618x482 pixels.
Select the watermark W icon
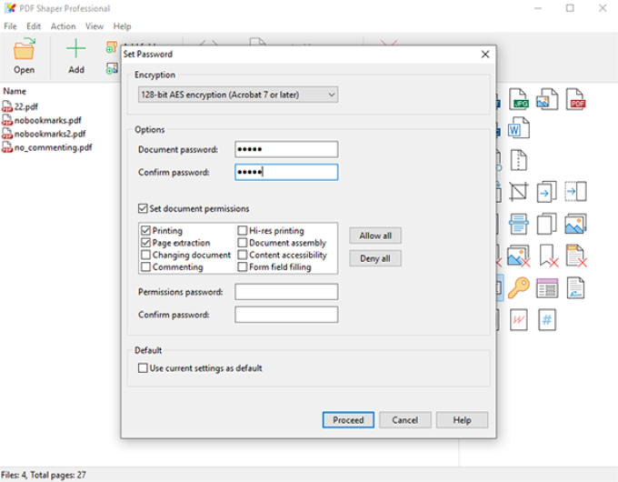click(519, 319)
